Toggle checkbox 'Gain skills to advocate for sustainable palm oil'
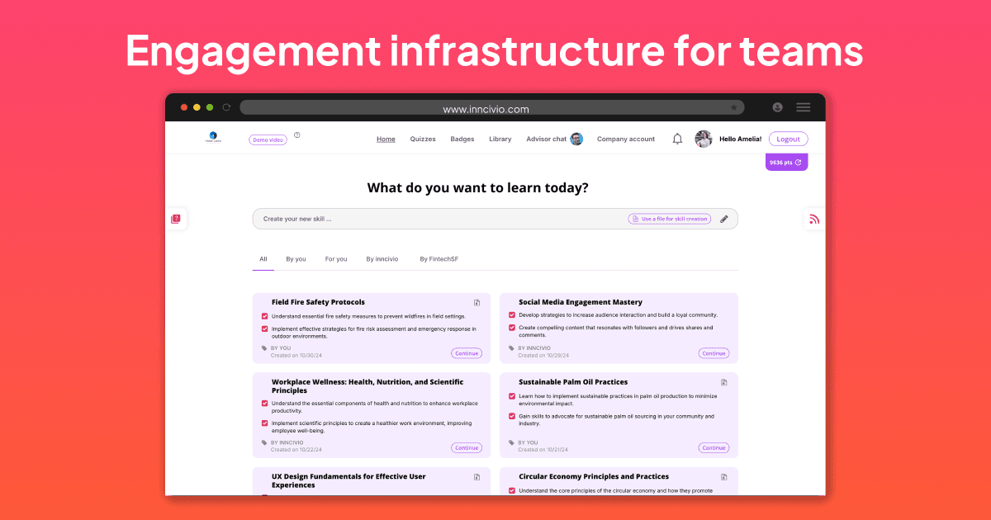The height and width of the screenshot is (520, 991). (x=512, y=416)
